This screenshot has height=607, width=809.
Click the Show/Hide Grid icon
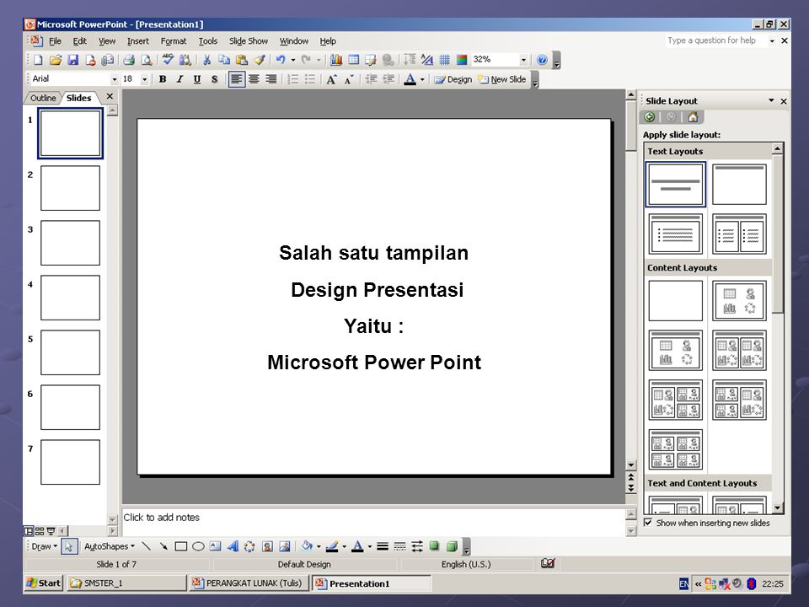click(444, 60)
